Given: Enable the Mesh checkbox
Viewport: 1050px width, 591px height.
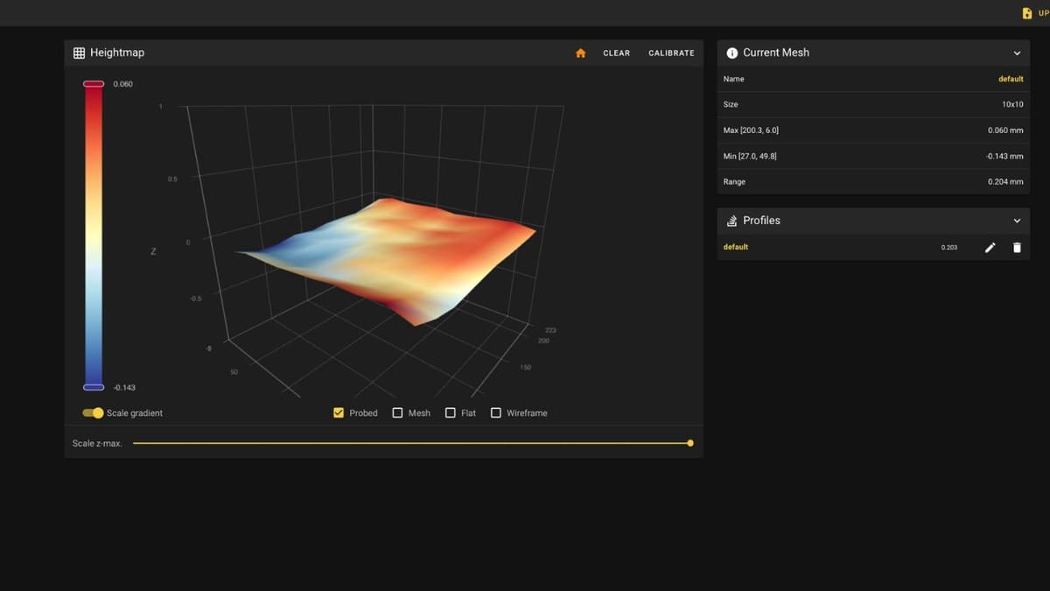Looking at the screenshot, I should 397,413.
